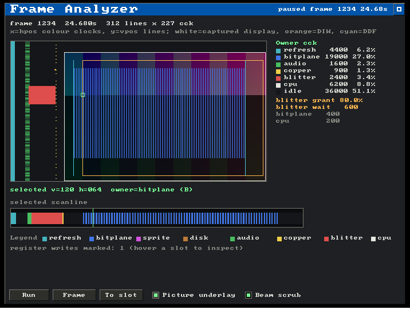Click the refresh swatch in Owner list
The image size is (410, 333).
[278, 51]
